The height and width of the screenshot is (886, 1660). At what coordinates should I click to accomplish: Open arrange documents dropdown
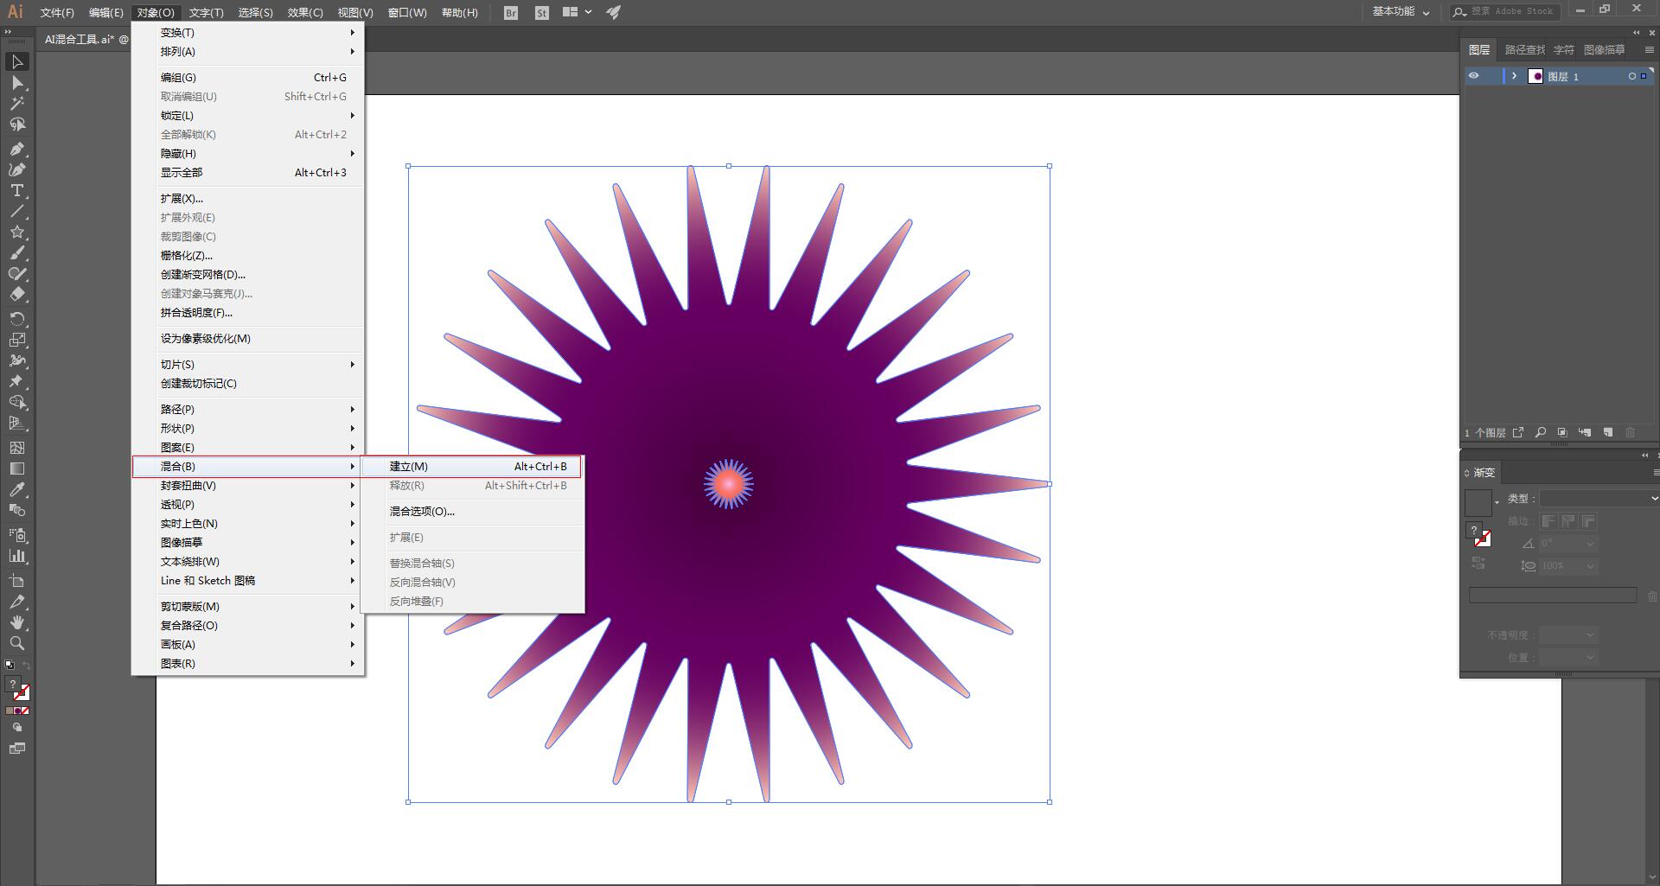[x=577, y=12]
